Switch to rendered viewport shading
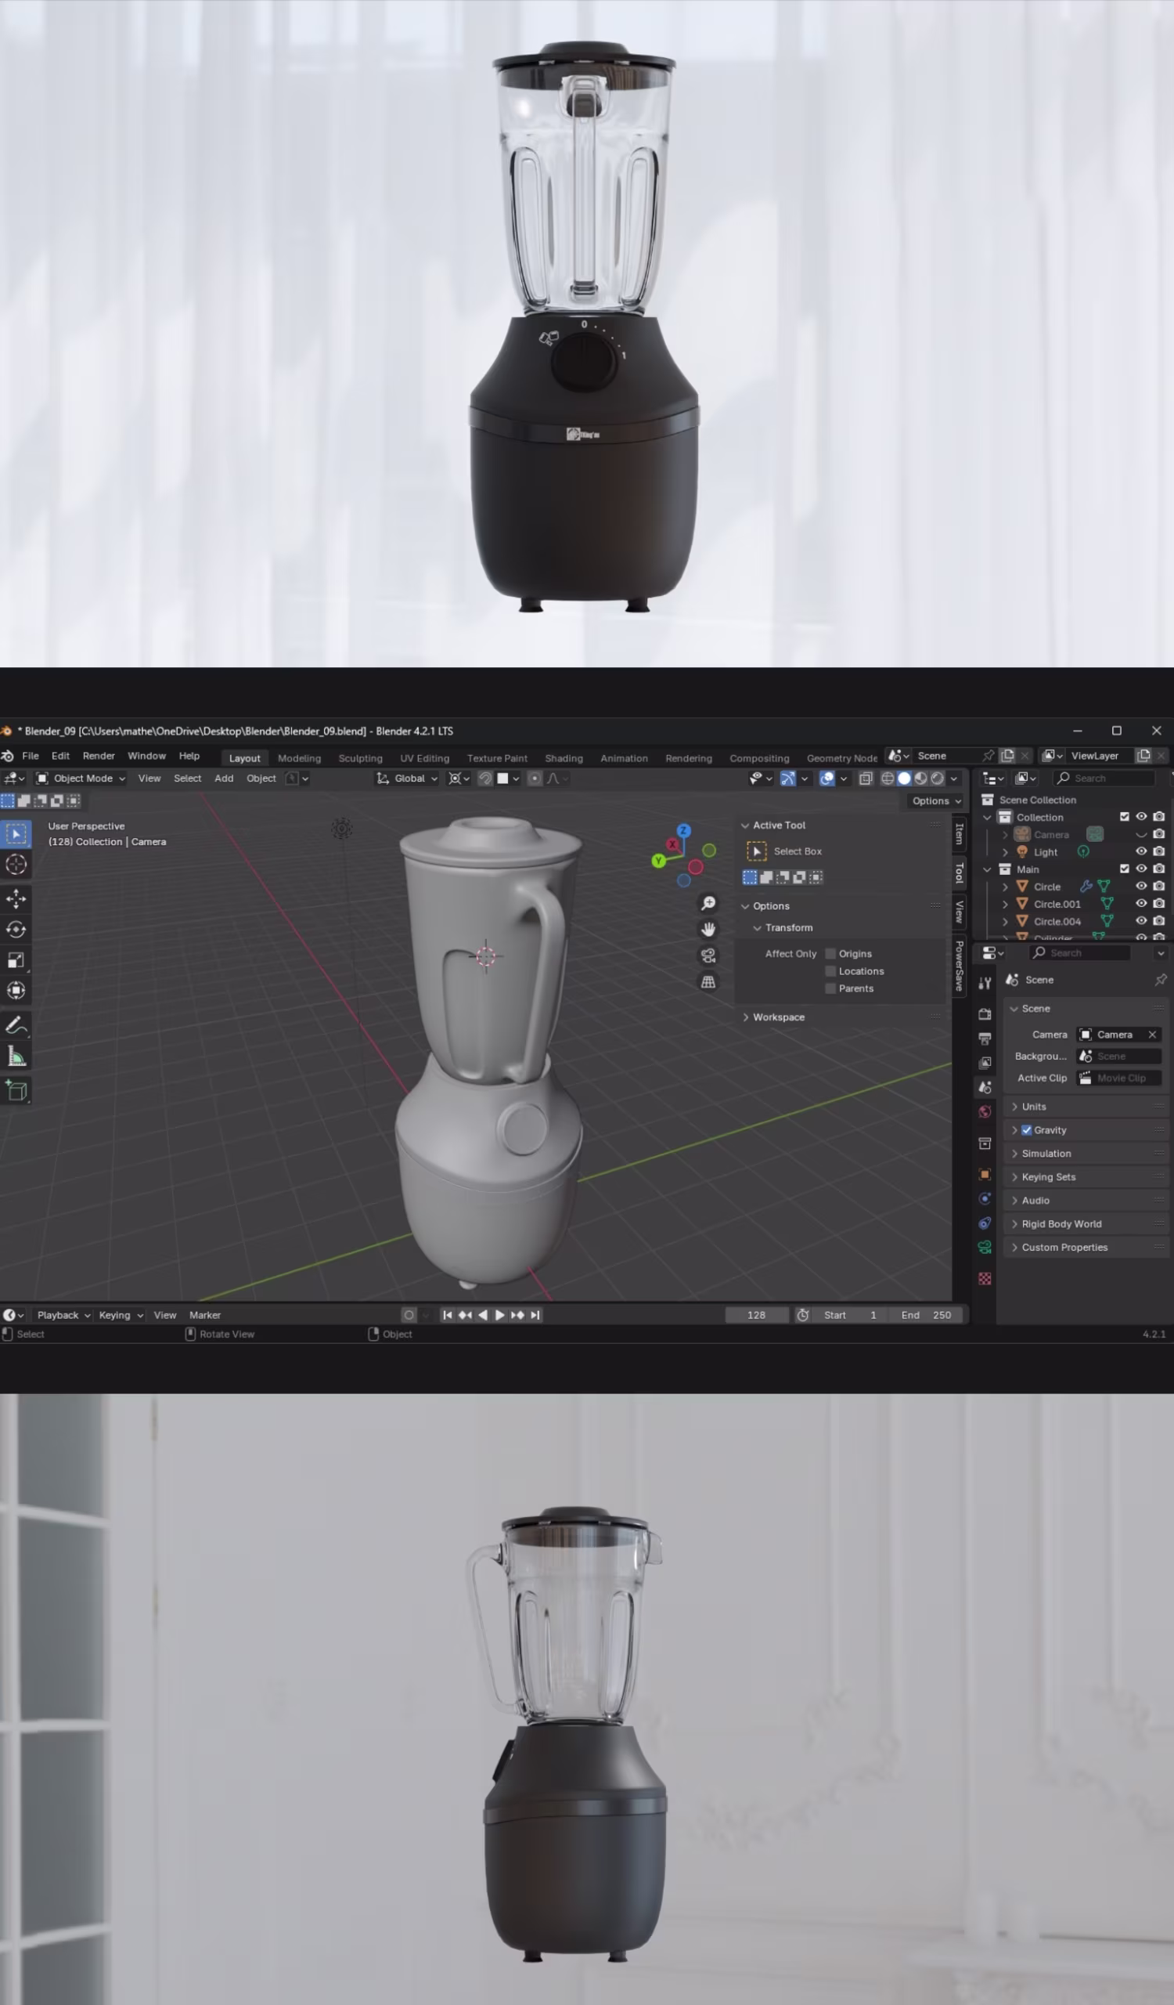Screen dimensions: 1174x2005 pyautogui.click(x=937, y=779)
